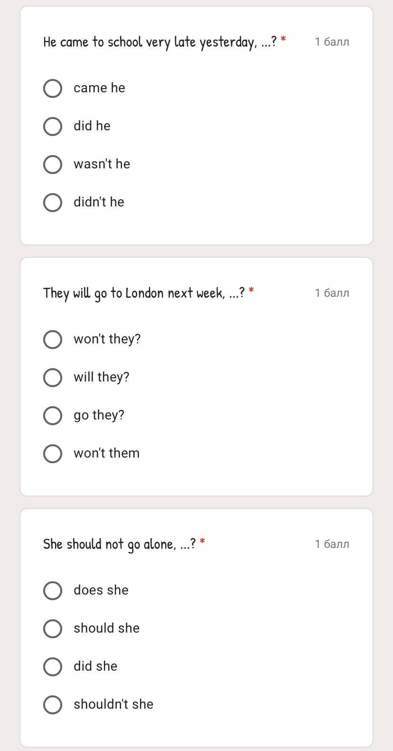This screenshot has width=393, height=751.
Task: Click the 'They will go to London' question text
Action: tap(143, 293)
